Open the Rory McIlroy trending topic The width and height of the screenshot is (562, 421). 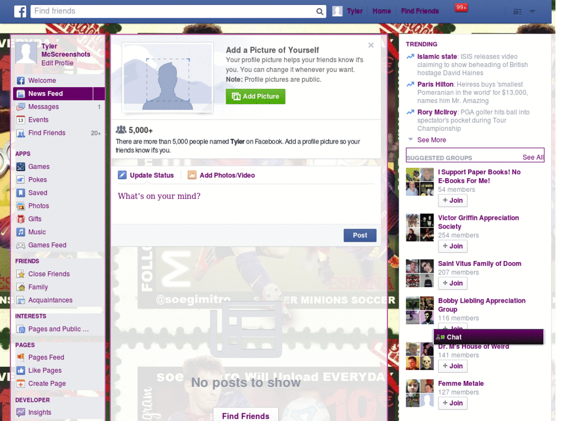click(x=437, y=112)
